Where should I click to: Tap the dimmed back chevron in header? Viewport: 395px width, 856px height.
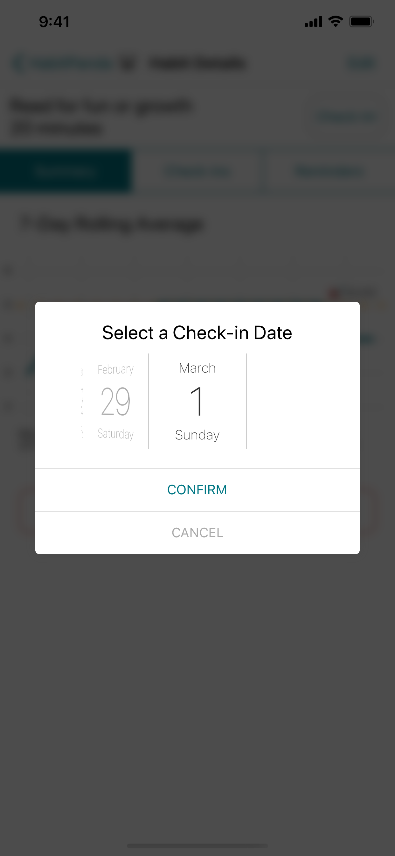[18, 63]
